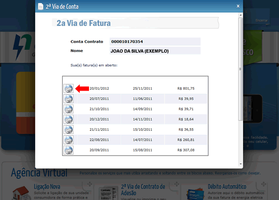Image resolution: width=279 pixels, height=200 pixels.
Task: Click the cards icon beside Débito Automático
Action: coord(195,194)
